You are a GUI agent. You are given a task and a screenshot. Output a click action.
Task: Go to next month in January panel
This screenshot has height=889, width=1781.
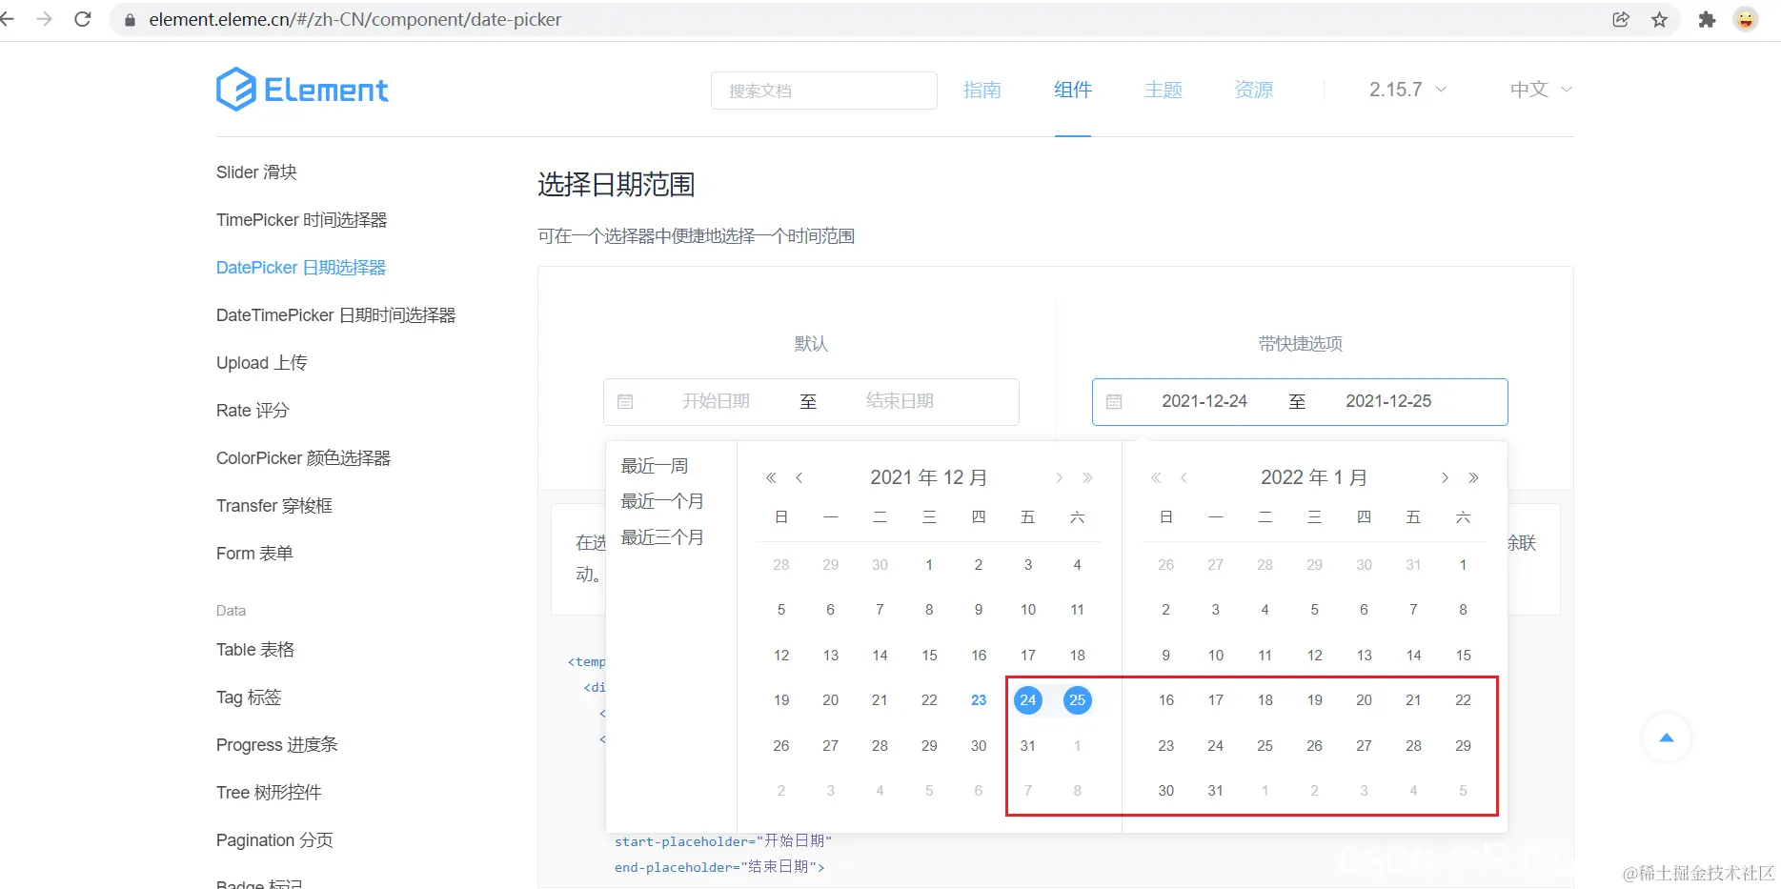click(x=1445, y=477)
